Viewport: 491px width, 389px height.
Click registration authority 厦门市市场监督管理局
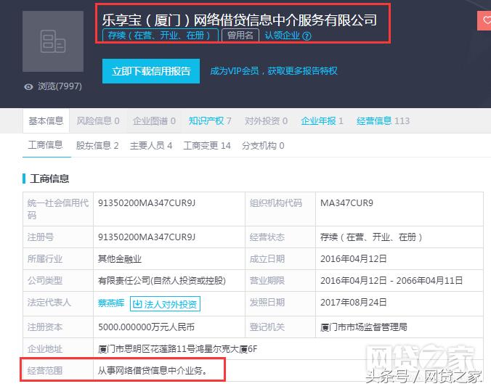click(x=364, y=327)
